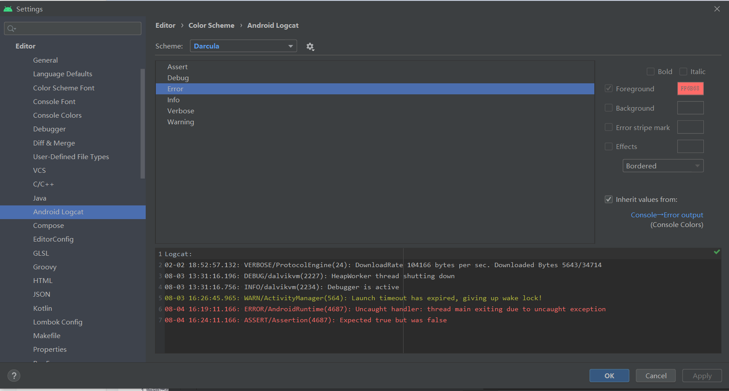729x391 pixels.
Task: Close the Settings dialog
Action: [x=717, y=9]
